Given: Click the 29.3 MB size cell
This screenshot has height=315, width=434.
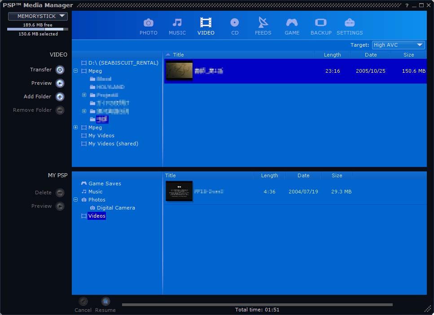Looking at the screenshot, I should 341,192.
